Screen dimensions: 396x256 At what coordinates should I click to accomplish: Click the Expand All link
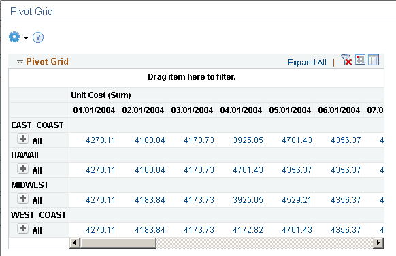(307, 62)
